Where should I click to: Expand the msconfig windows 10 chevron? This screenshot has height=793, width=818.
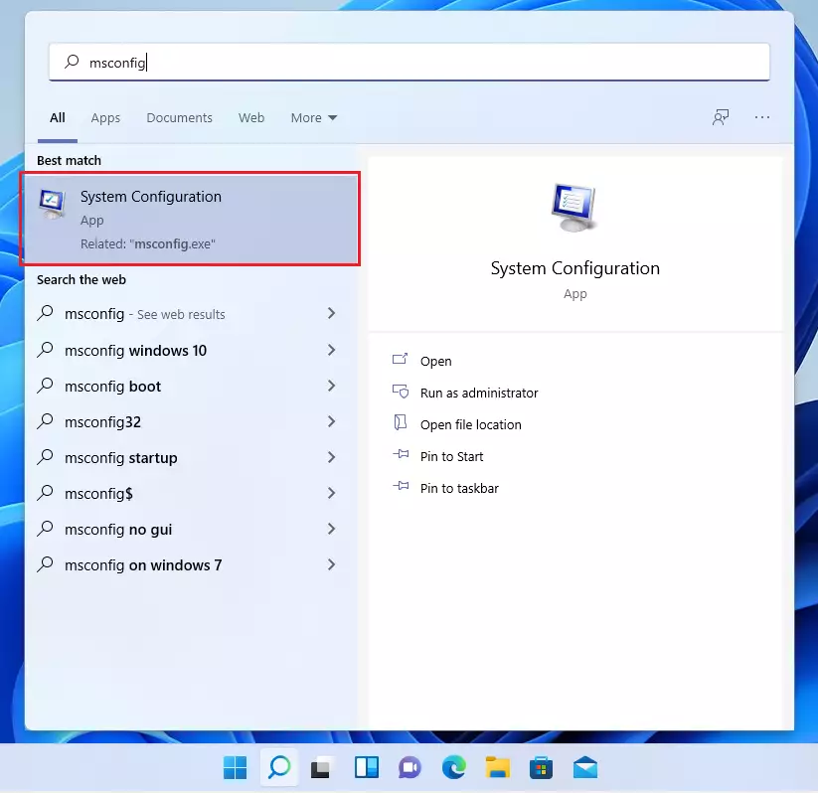click(x=331, y=350)
